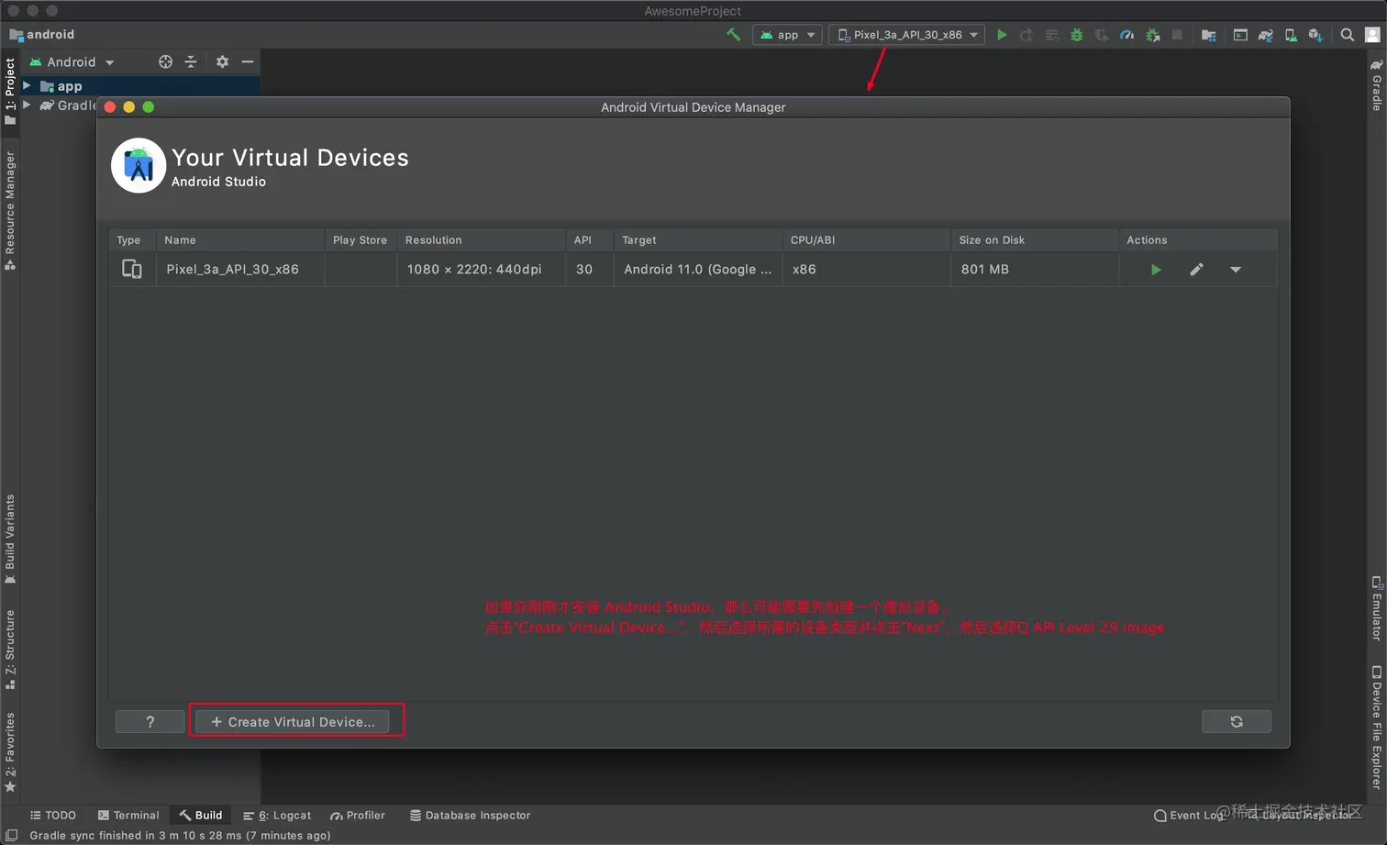
Task: Open the Event Log in status bar
Action: pyautogui.click(x=1189, y=815)
